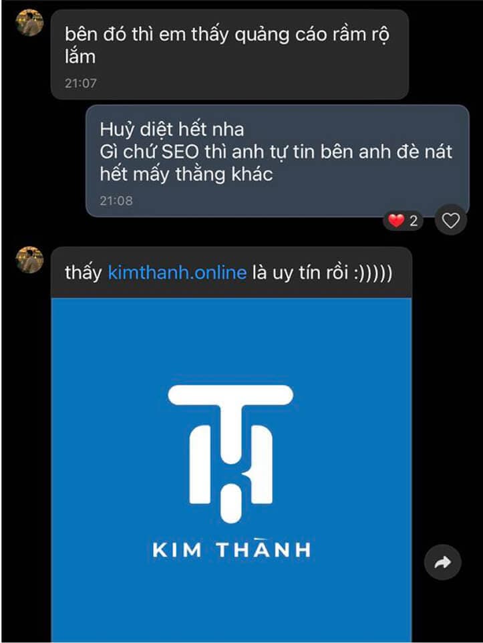Open the kimthanh.online hyperlink
Screen dimensions: 483x643
tap(177, 272)
